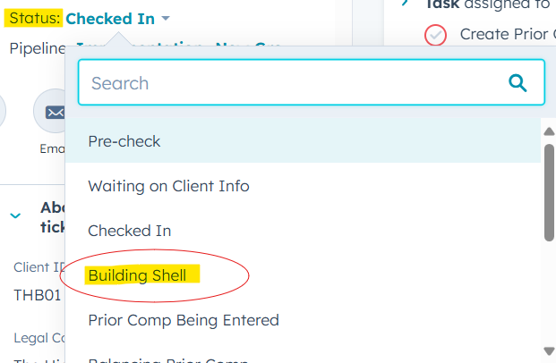
Task: Open the Create Prior task title
Action: 507,34
